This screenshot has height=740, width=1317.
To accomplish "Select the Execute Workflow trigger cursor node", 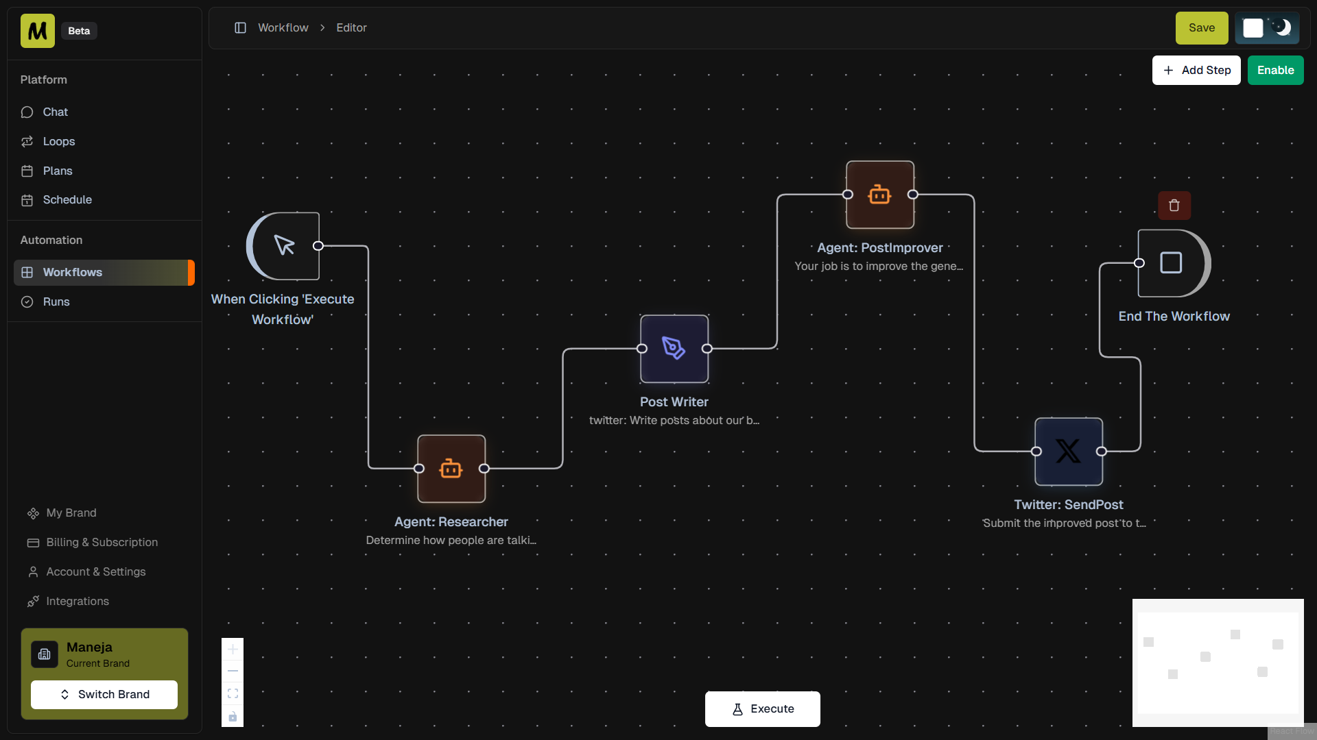I will tap(284, 246).
